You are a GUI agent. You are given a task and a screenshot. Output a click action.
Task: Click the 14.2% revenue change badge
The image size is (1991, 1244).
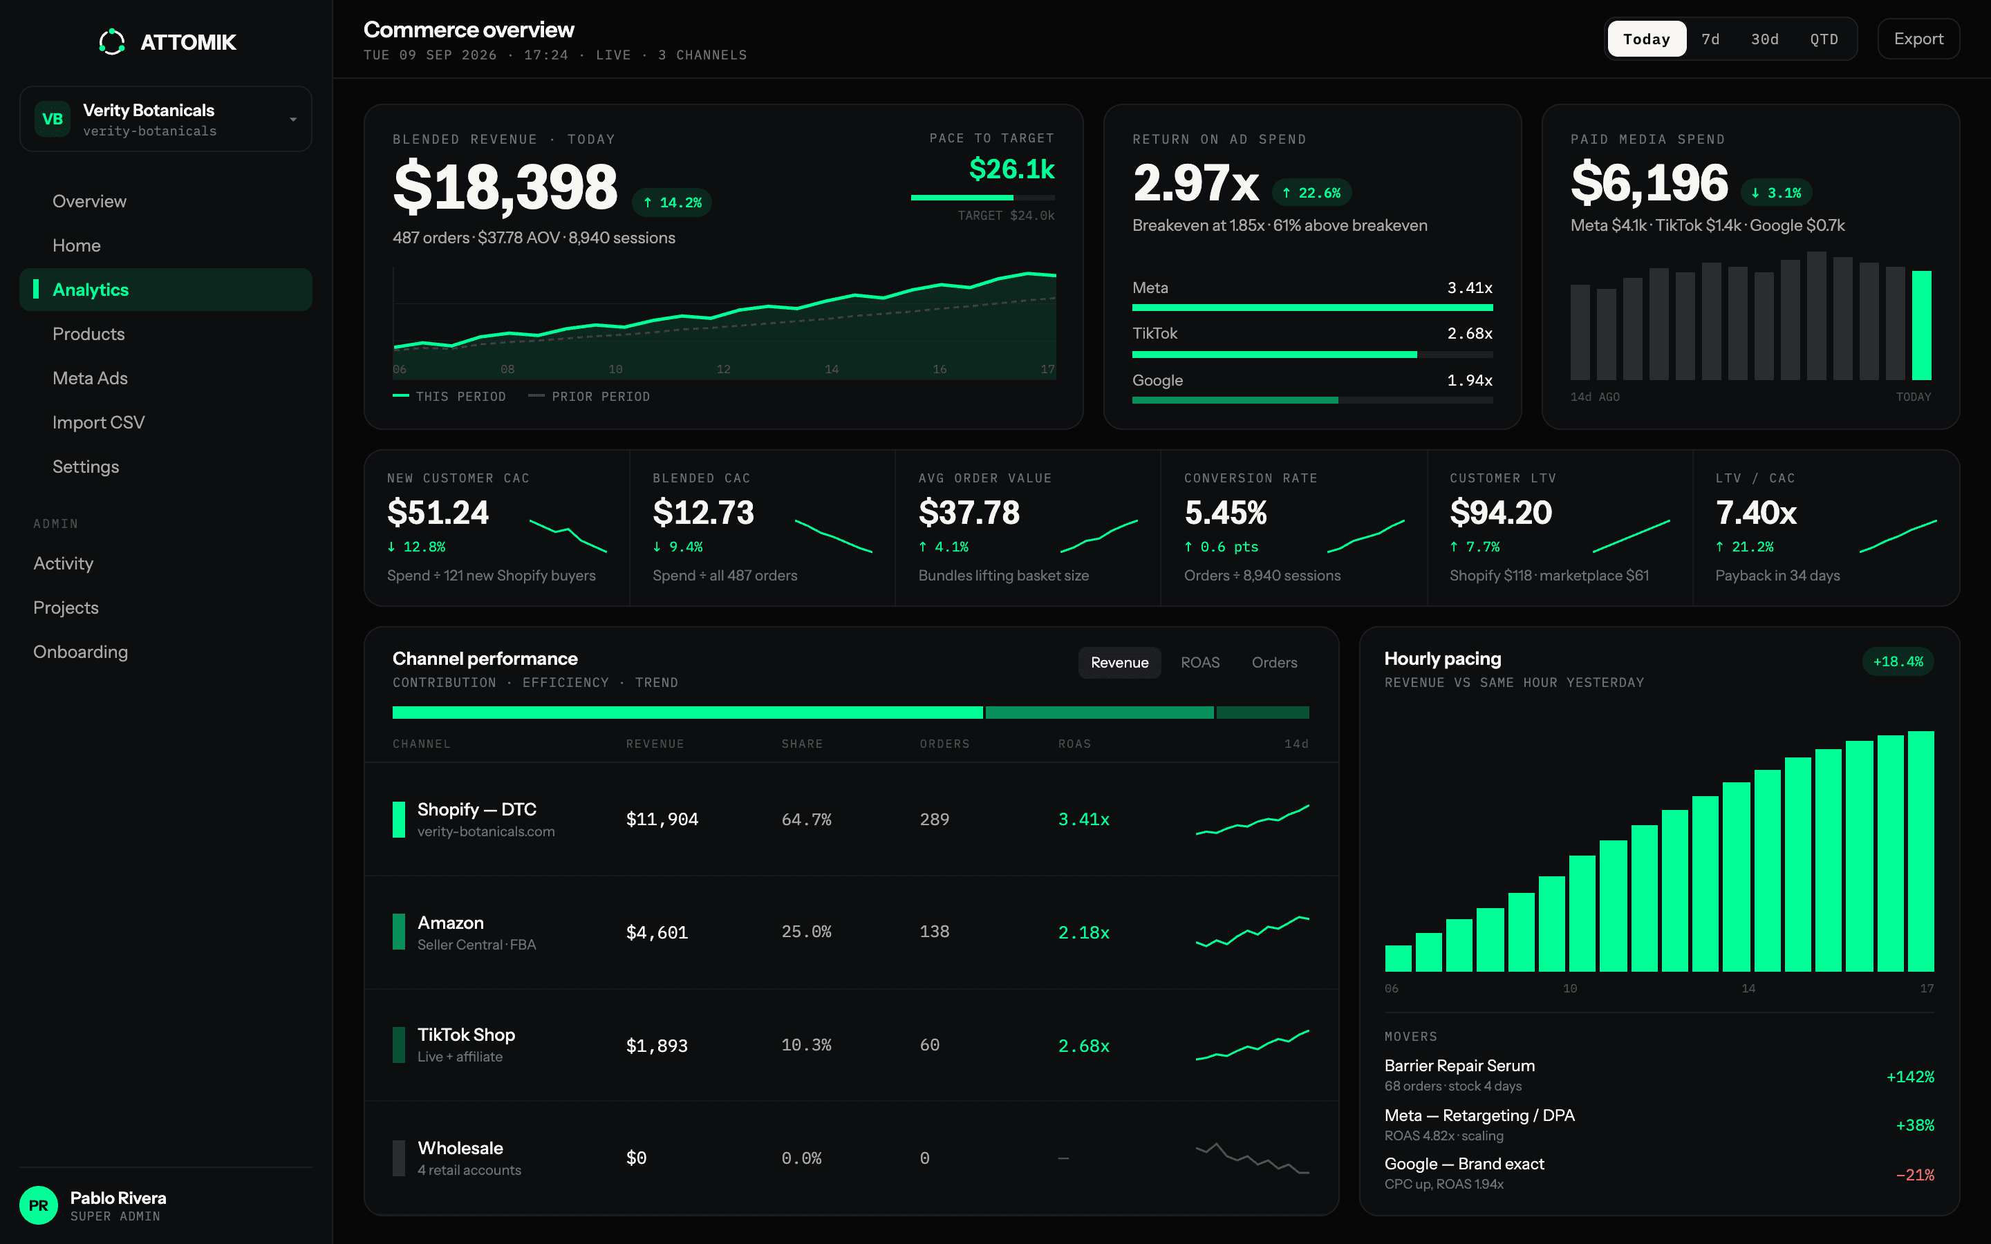[672, 202]
